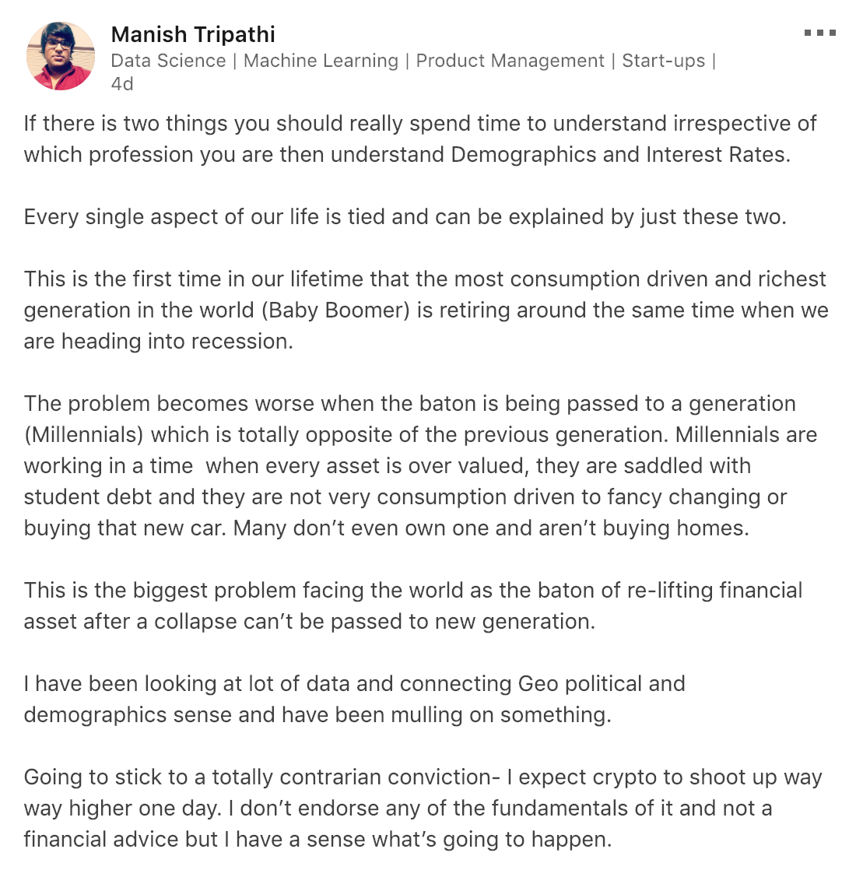
Task: Click the 'Machine Learning' headline segment
Action: tap(321, 61)
